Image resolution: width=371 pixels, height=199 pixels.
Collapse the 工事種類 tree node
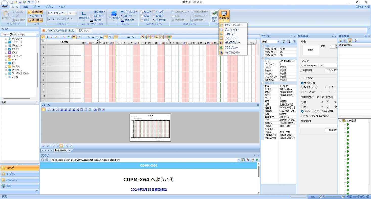[340, 121]
